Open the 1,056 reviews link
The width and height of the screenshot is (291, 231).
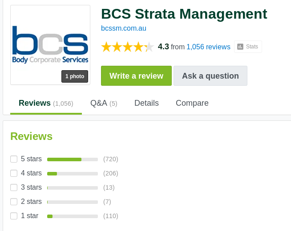(208, 47)
